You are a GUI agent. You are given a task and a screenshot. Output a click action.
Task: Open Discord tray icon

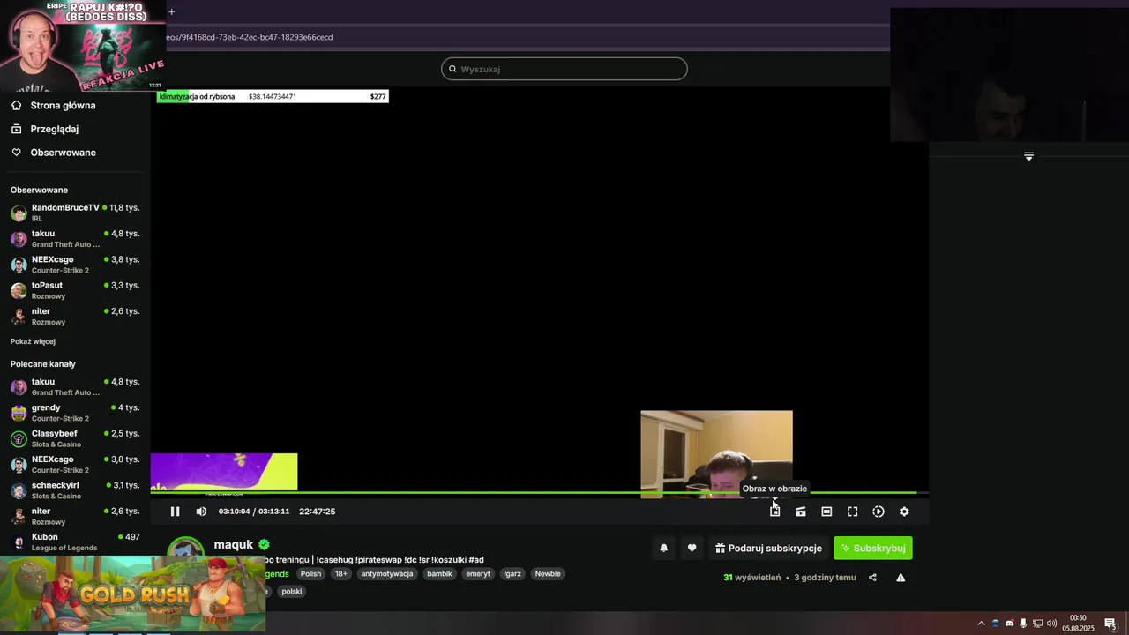(1010, 624)
